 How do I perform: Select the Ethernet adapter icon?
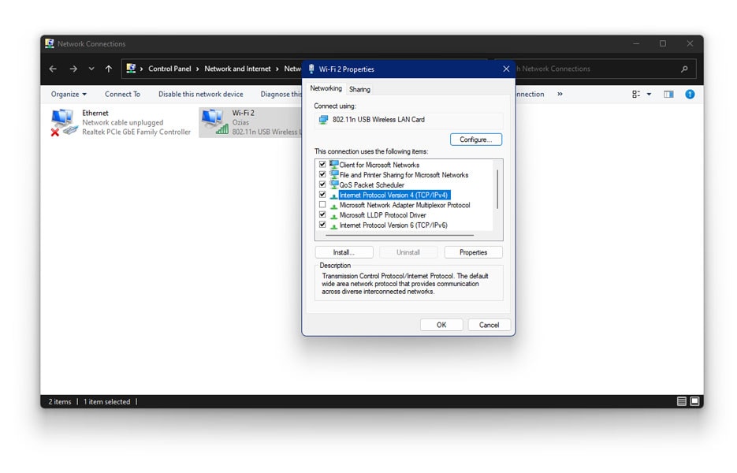(x=64, y=122)
